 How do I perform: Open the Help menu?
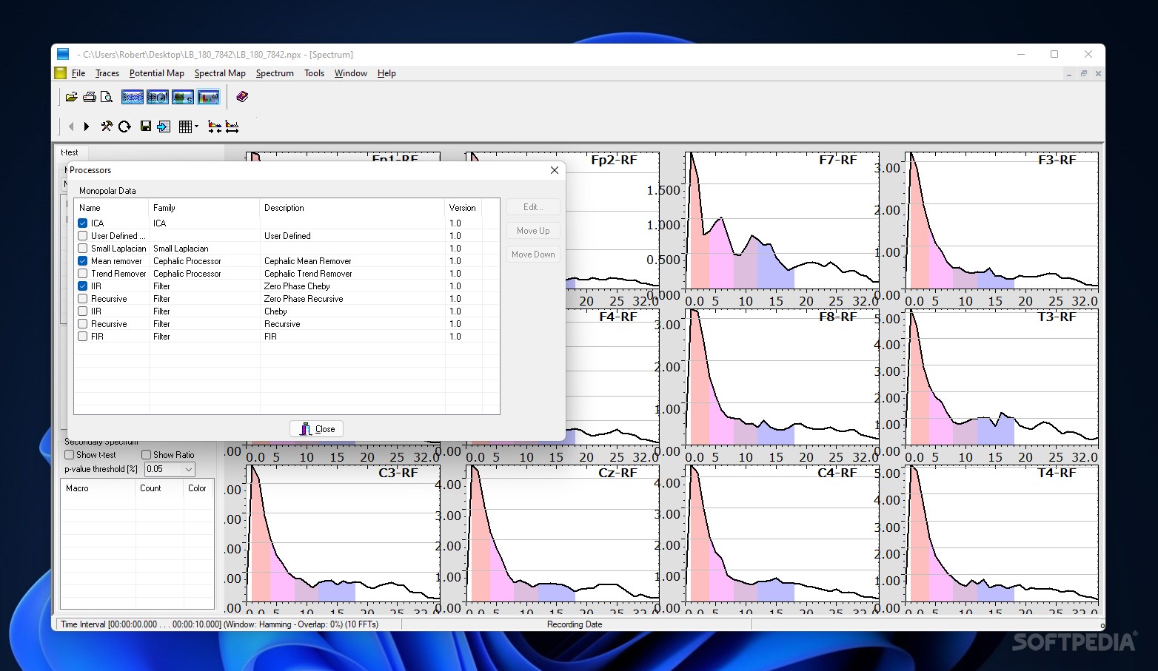point(386,73)
